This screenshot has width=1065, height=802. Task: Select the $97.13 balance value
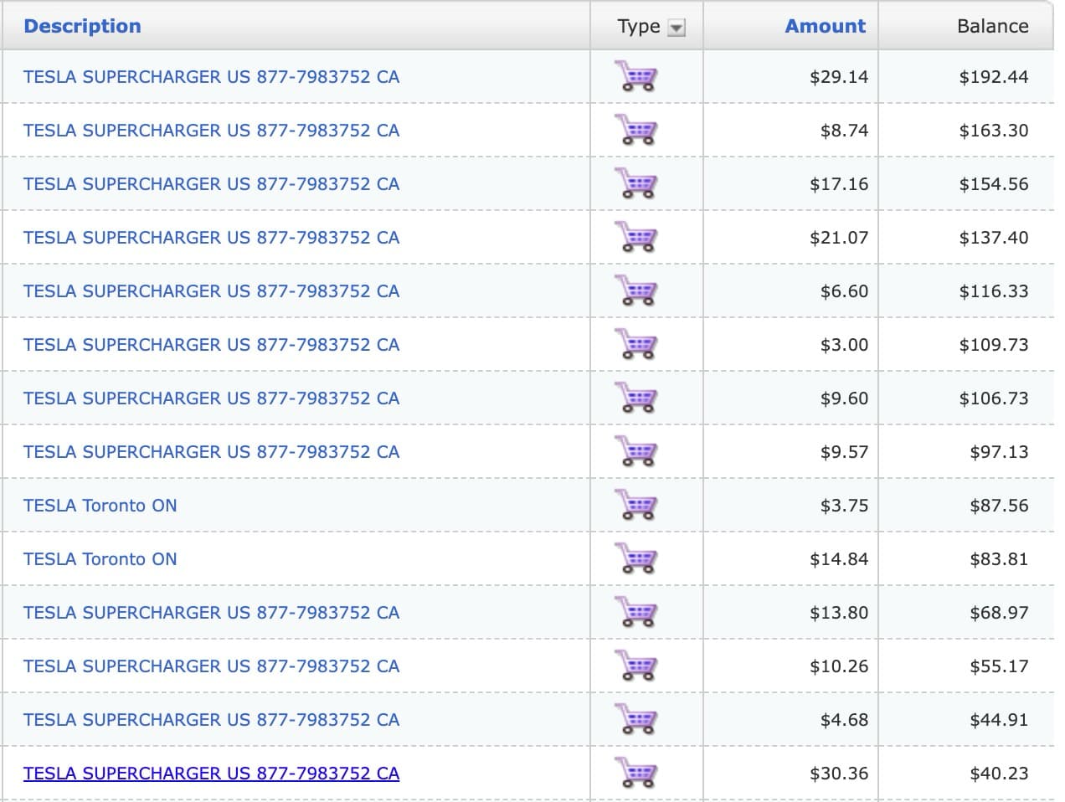pyautogui.click(x=999, y=452)
